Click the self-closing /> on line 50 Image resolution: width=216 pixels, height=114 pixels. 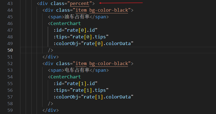[51, 50]
